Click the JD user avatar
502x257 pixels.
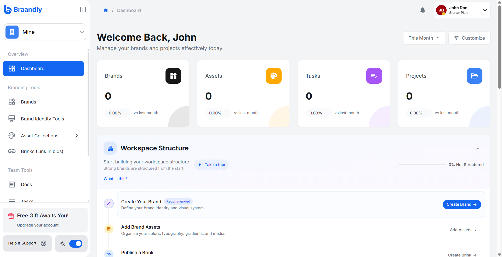tap(441, 10)
